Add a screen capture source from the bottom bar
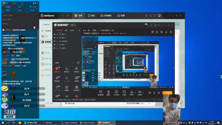222x125 pixels. point(101,93)
